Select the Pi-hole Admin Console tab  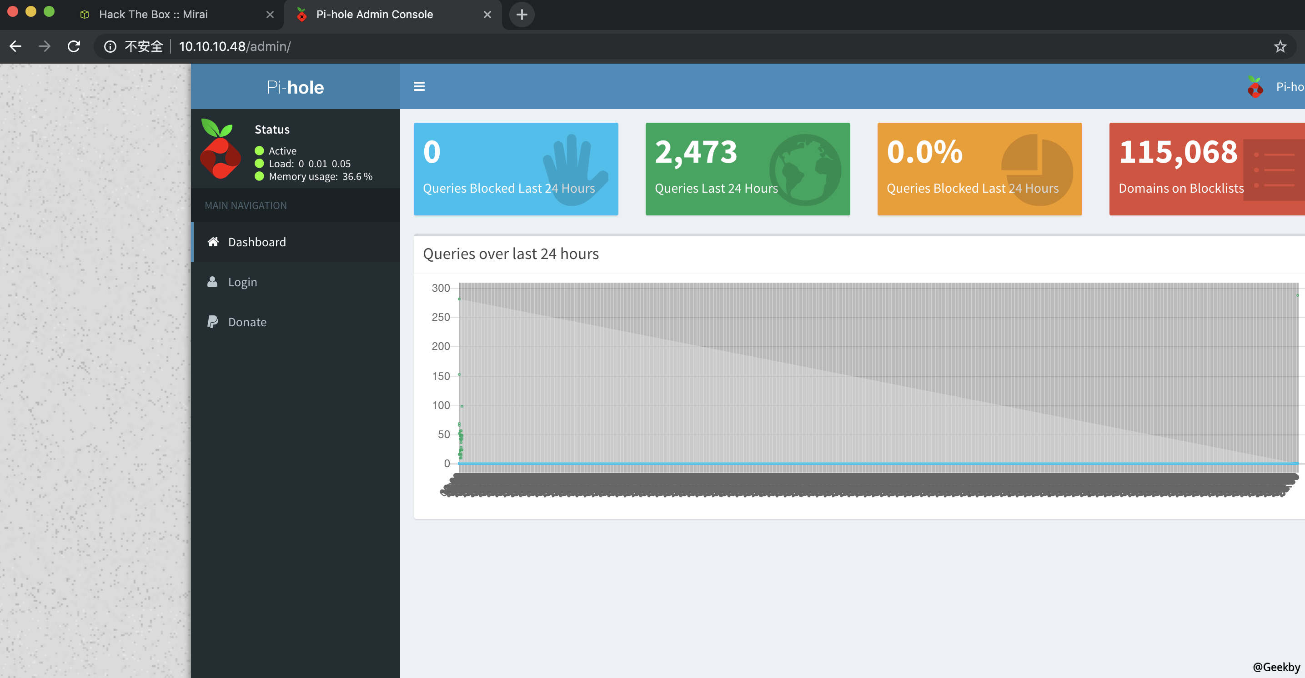374,15
